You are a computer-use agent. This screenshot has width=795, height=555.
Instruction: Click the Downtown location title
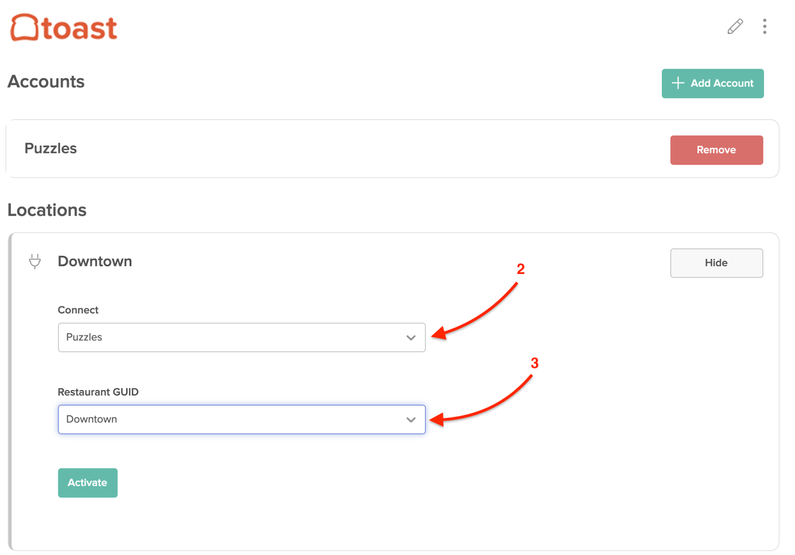[94, 261]
